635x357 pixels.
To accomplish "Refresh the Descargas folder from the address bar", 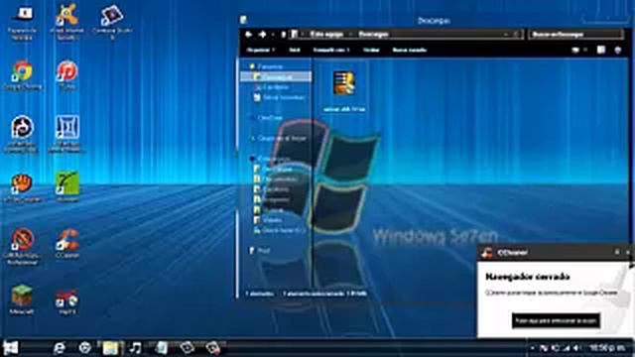I will [x=516, y=35].
